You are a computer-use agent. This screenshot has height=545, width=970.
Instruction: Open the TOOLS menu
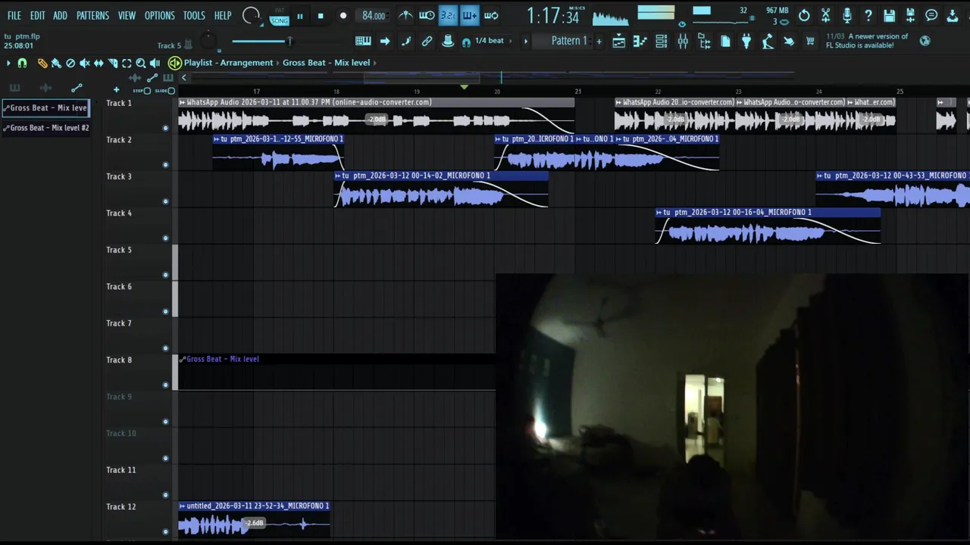(x=194, y=15)
